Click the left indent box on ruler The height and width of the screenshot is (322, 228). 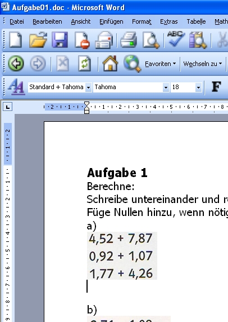coord(86,112)
